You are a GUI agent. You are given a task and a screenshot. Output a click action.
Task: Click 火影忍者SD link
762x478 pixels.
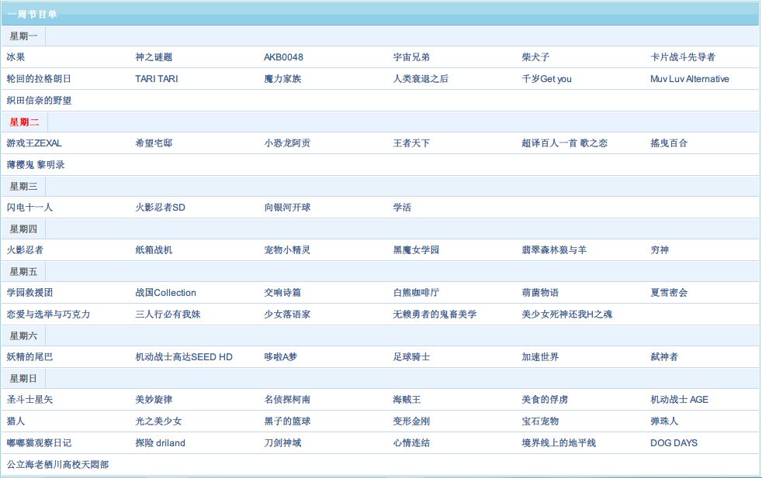pos(160,207)
